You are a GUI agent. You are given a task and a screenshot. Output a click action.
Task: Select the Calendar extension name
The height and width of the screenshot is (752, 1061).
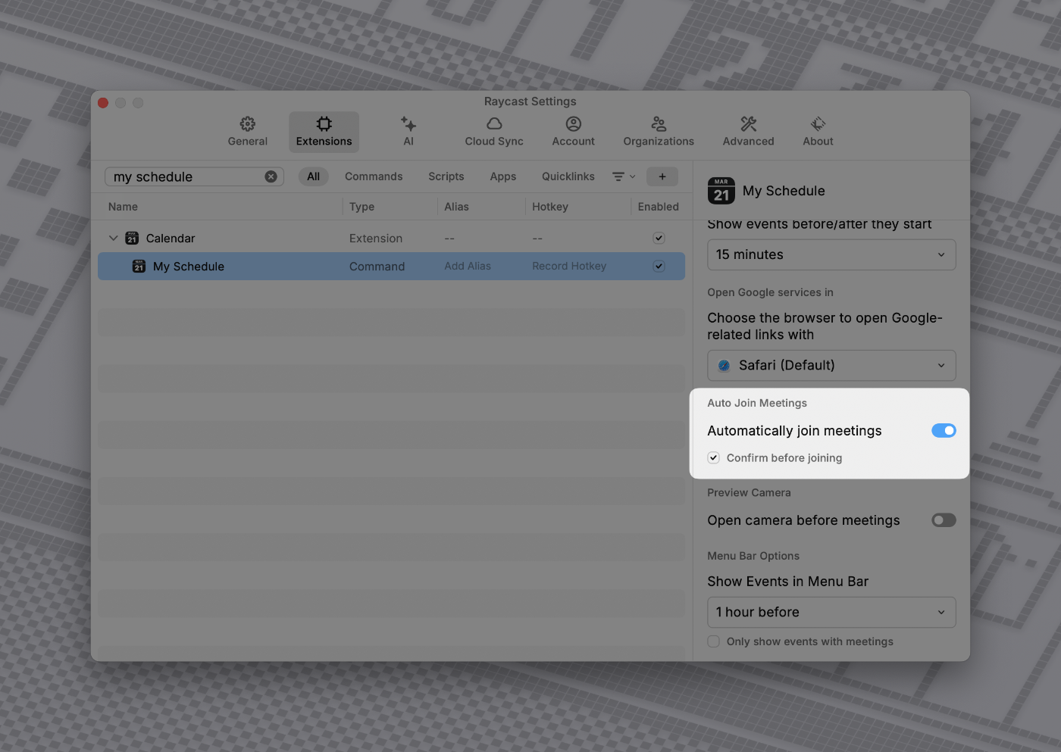[171, 239]
